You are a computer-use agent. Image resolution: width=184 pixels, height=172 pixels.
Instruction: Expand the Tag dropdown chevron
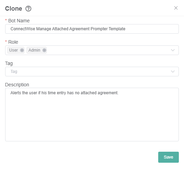click(x=173, y=72)
